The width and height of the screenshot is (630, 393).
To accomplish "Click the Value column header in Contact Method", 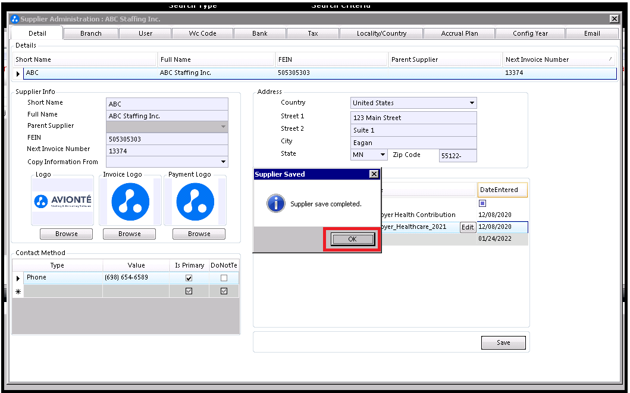I will (136, 265).
